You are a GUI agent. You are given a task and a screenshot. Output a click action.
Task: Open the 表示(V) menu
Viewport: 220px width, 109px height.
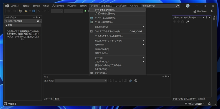tap(36, 6)
